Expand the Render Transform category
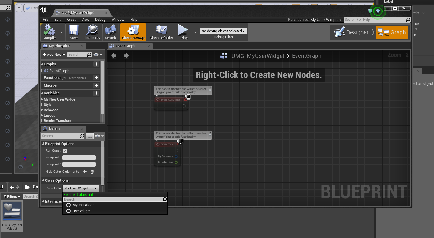The image size is (434, 238). point(42,121)
